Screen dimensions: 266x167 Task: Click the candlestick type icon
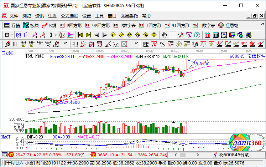point(51,35)
